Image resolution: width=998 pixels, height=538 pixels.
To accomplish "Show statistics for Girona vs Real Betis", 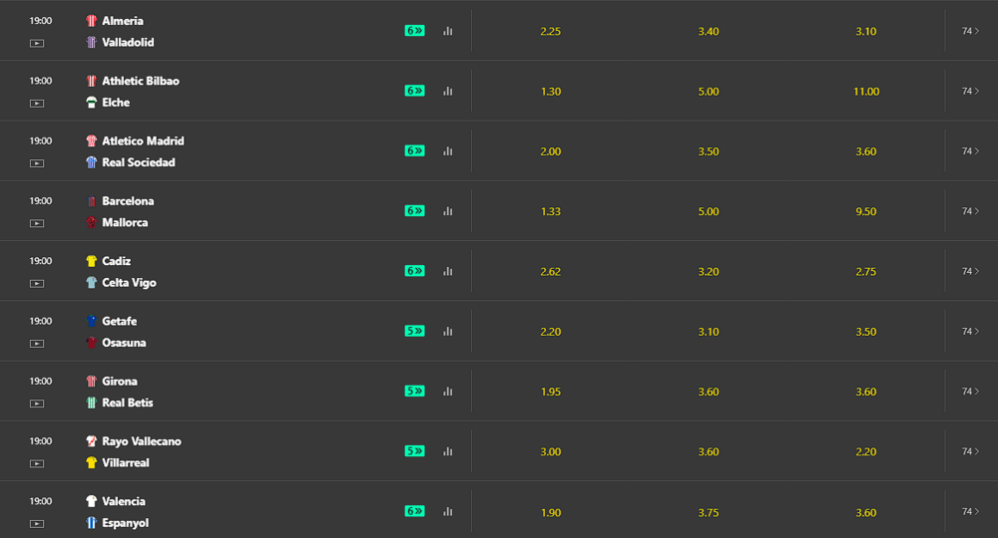I will pyautogui.click(x=448, y=392).
